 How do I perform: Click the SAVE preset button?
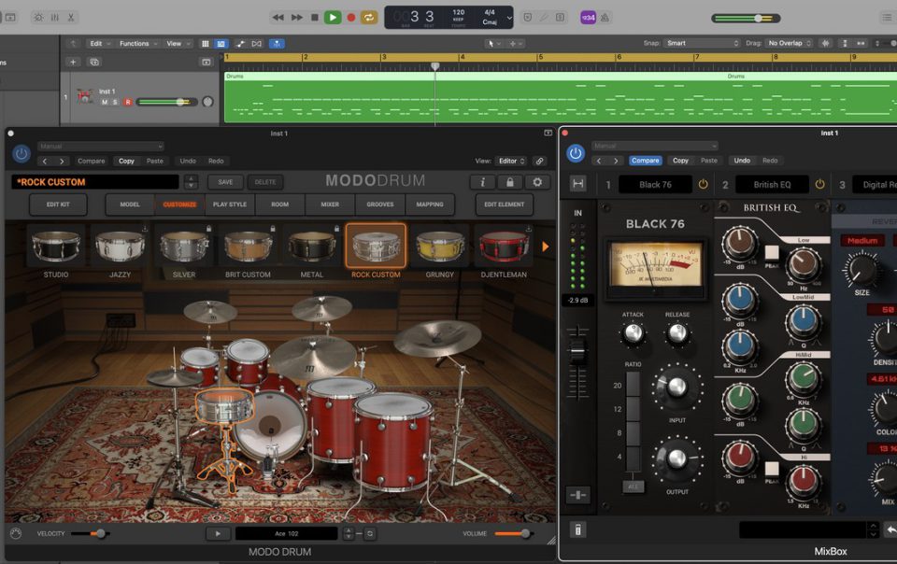226,182
